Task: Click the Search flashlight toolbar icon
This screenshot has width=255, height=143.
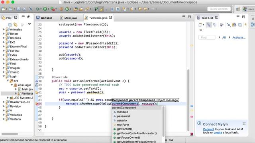Action: tap(87, 9)
